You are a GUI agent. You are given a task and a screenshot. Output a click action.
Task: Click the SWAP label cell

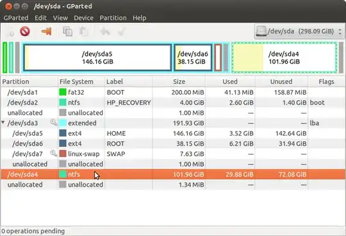tap(116, 154)
